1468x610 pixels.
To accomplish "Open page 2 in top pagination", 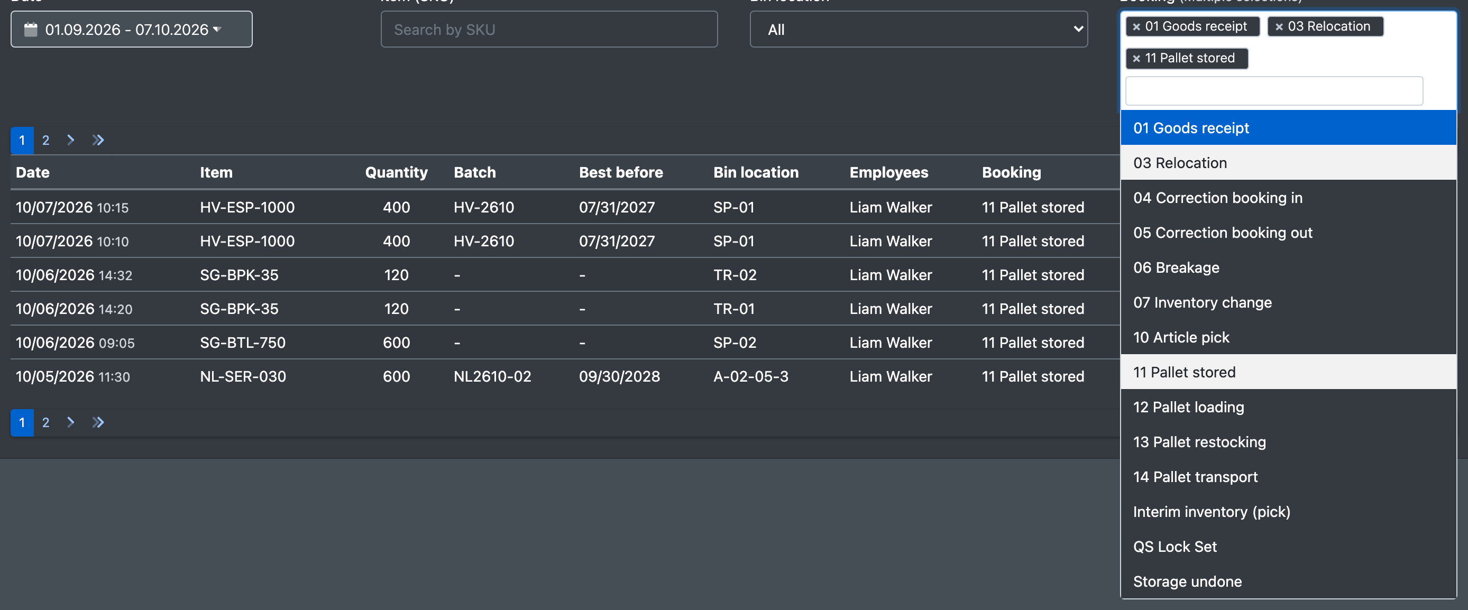I will pyautogui.click(x=45, y=140).
